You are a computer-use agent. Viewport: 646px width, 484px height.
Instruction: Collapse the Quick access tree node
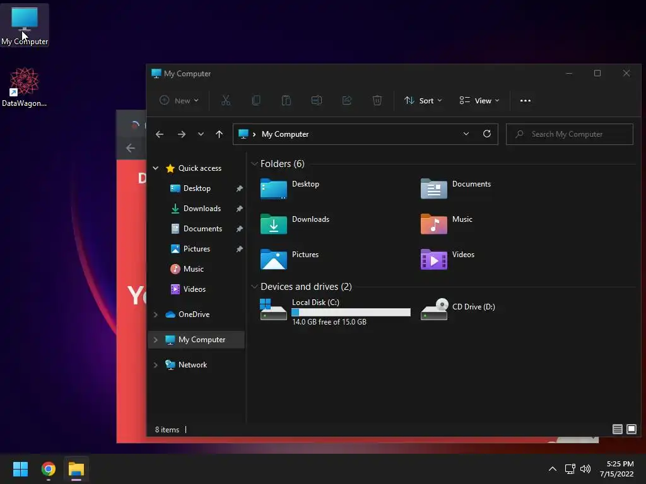(x=156, y=168)
